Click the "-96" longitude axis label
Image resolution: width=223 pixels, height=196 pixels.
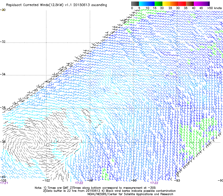133,180
